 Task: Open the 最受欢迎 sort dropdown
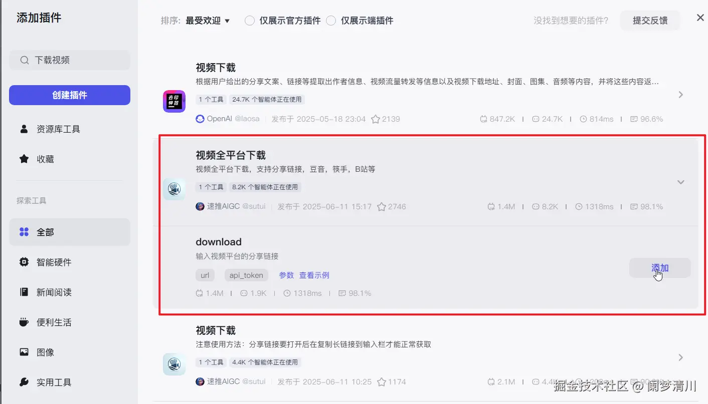pyautogui.click(x=208, y=21)
